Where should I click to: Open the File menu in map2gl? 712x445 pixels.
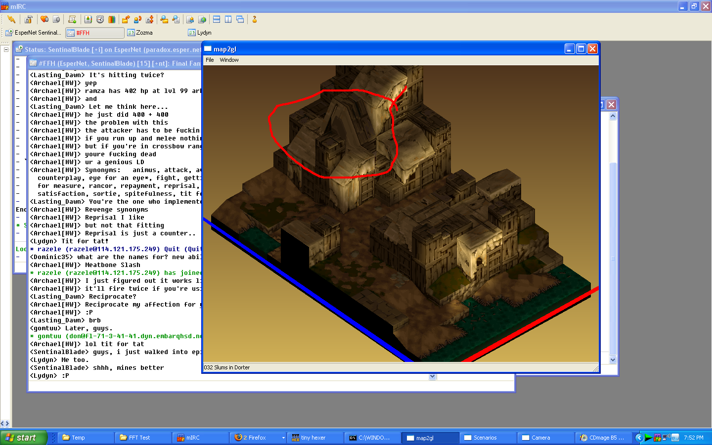[210, 60]
